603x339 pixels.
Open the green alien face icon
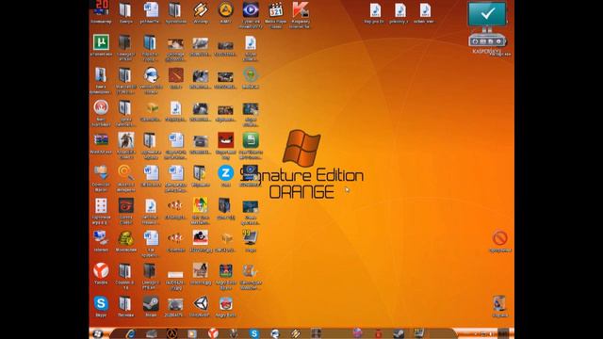tap(251, 74)
